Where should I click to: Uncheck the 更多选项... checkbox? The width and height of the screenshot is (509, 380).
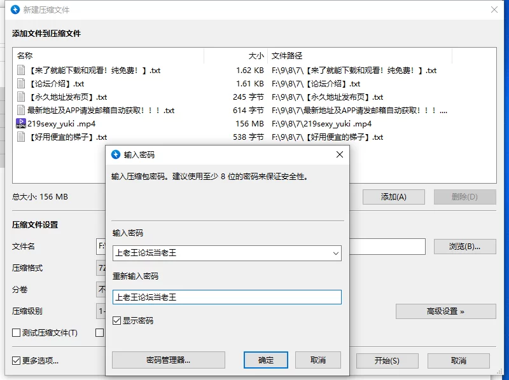(x=16, y=360)
